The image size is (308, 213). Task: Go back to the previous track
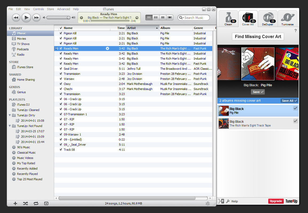tap(16, 18)
